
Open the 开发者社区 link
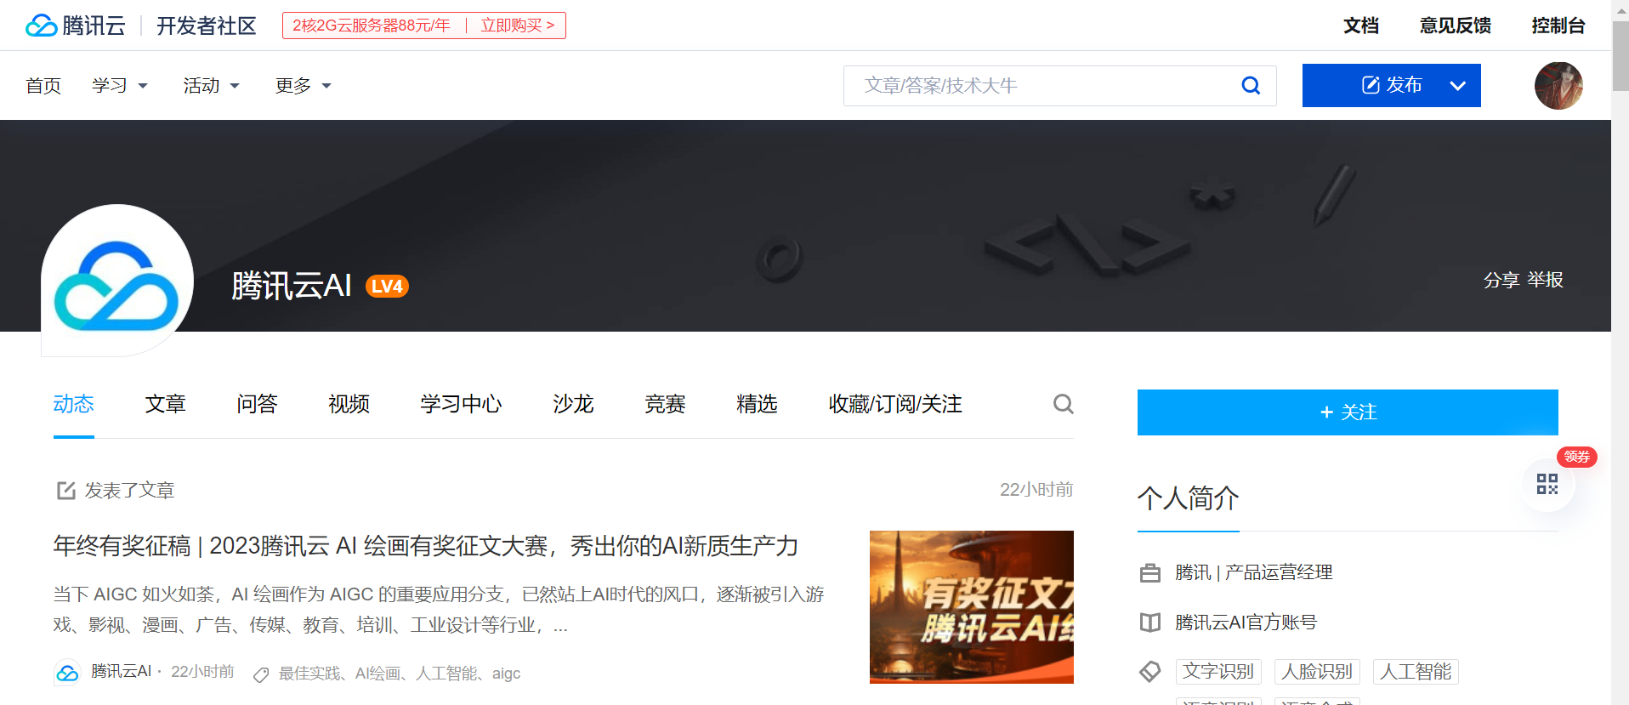tap(207, 26)
